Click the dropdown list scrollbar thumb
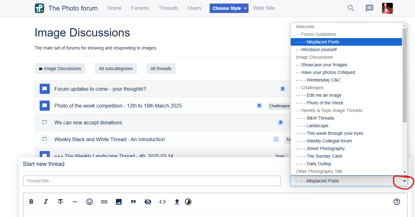Screen dimensions: 415x217 point(405,75)
